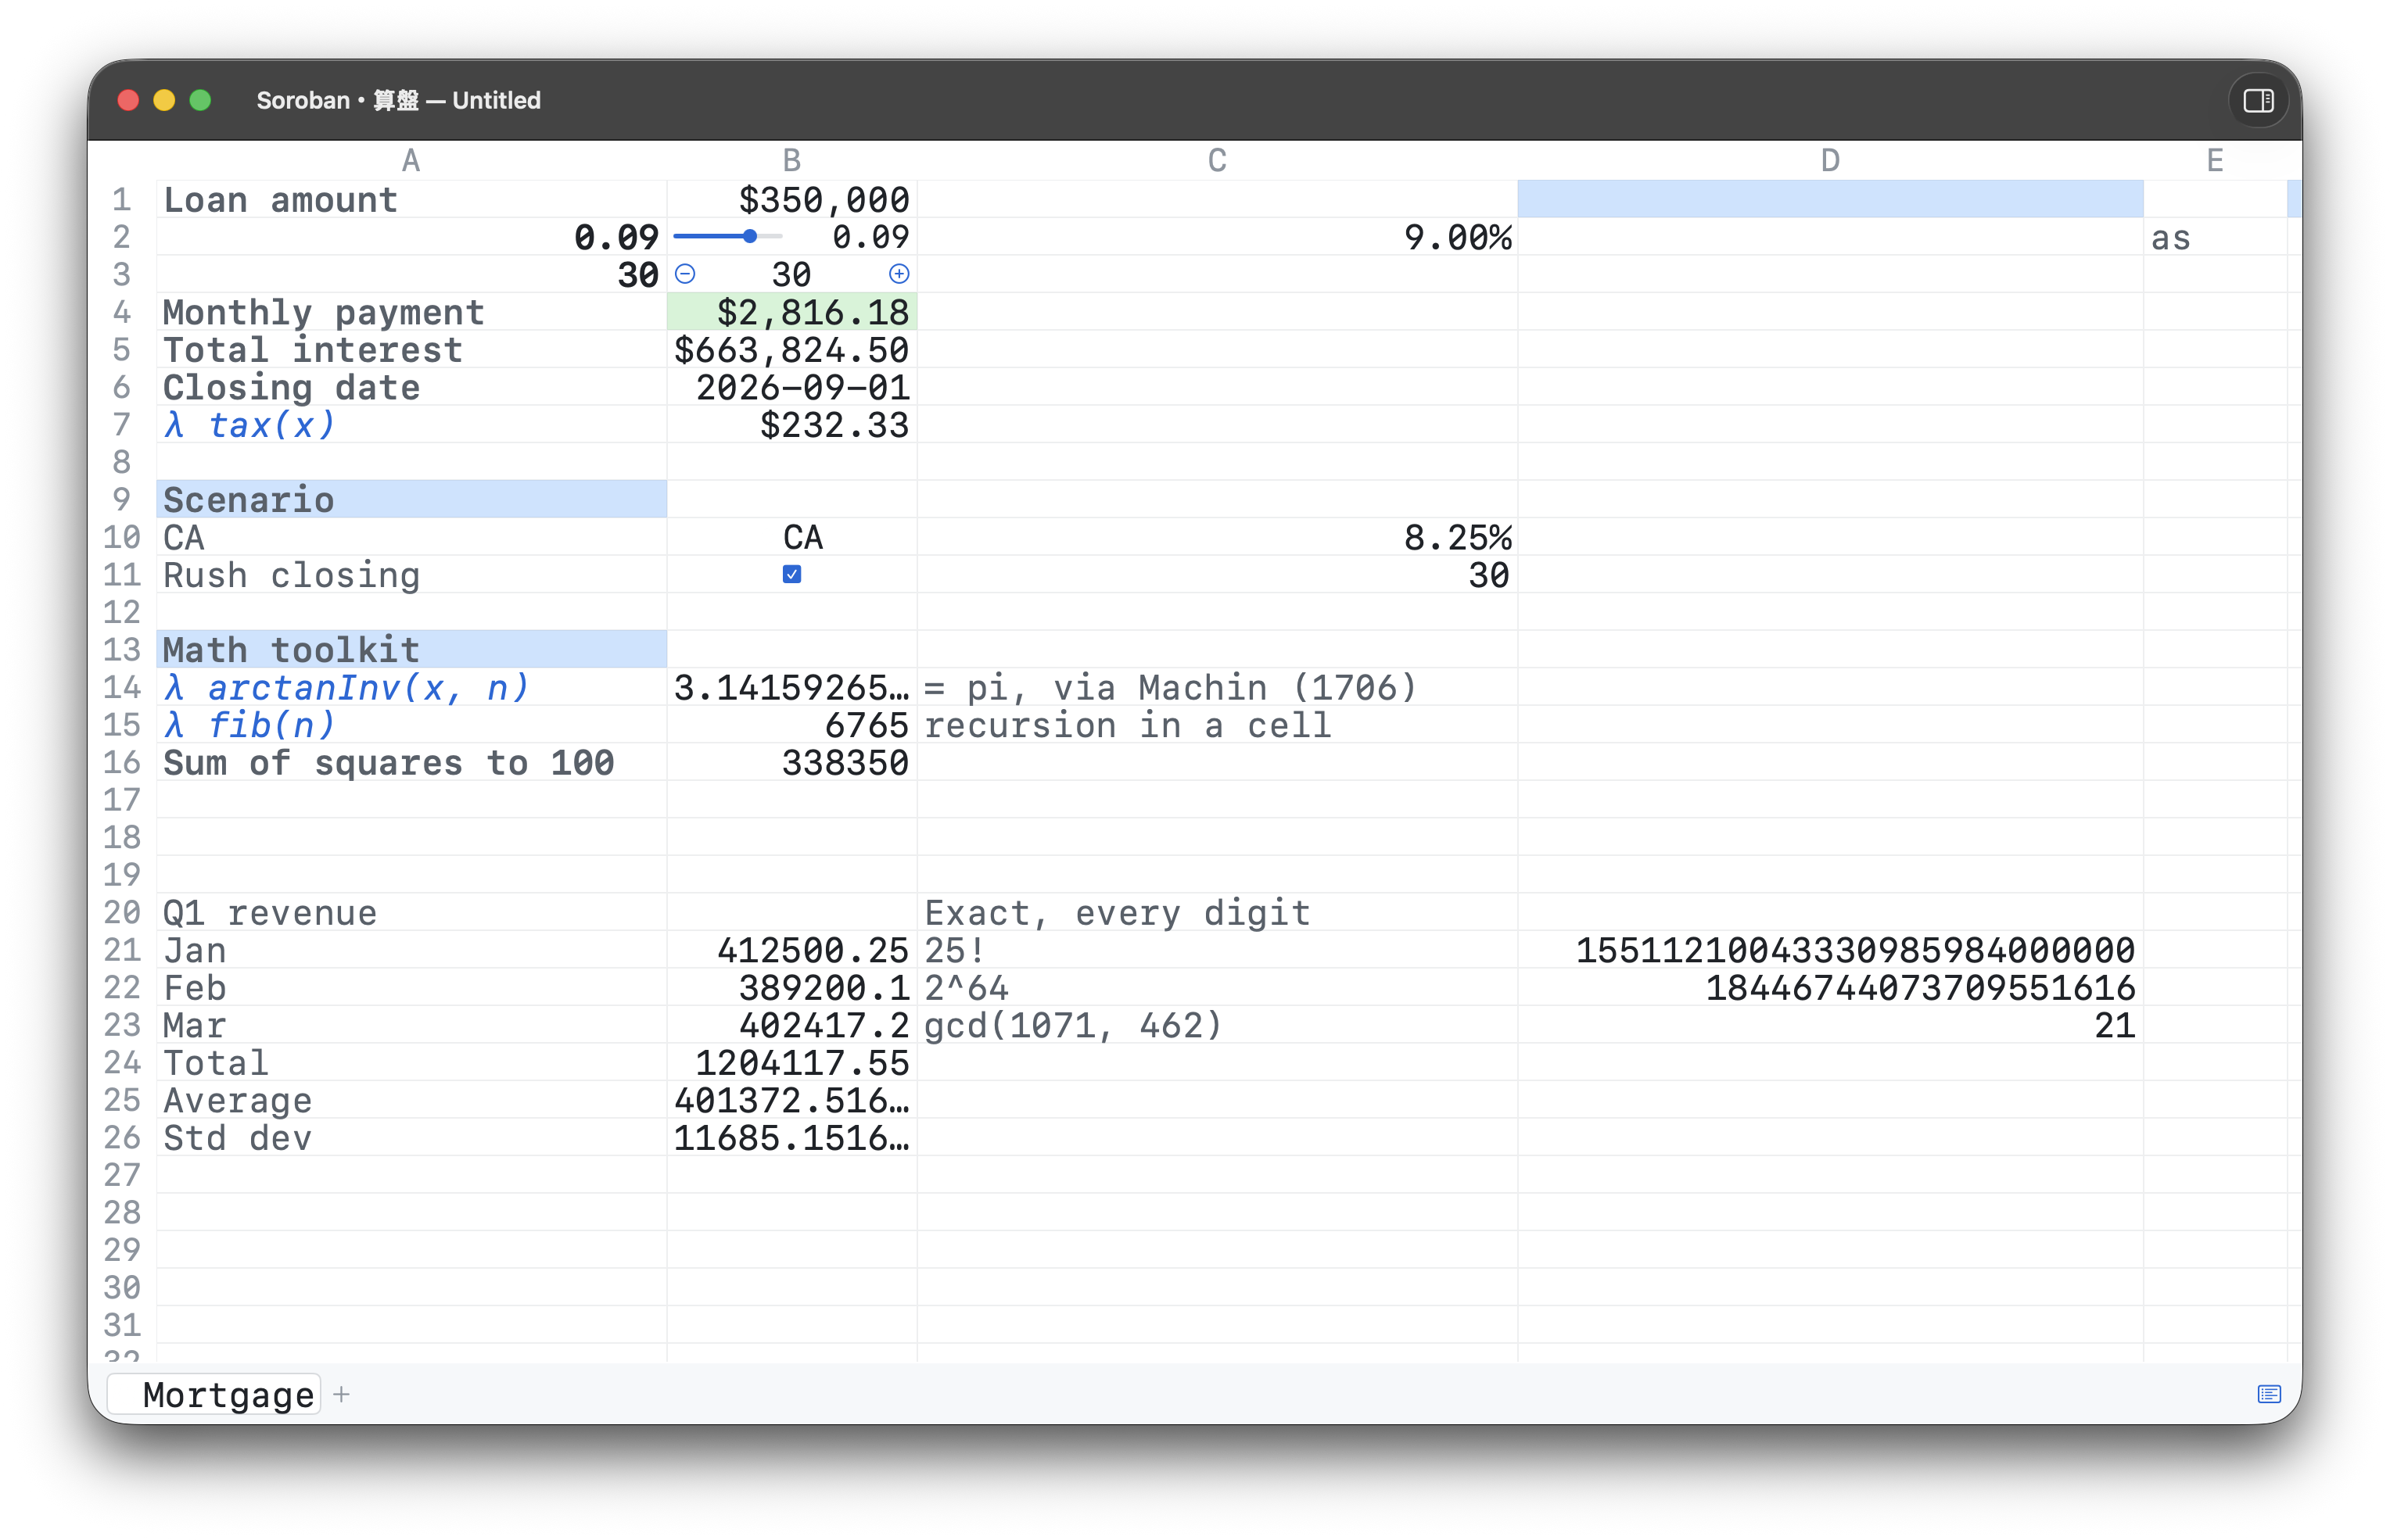Click the Q1 revenue label

[x=270, y=912]
